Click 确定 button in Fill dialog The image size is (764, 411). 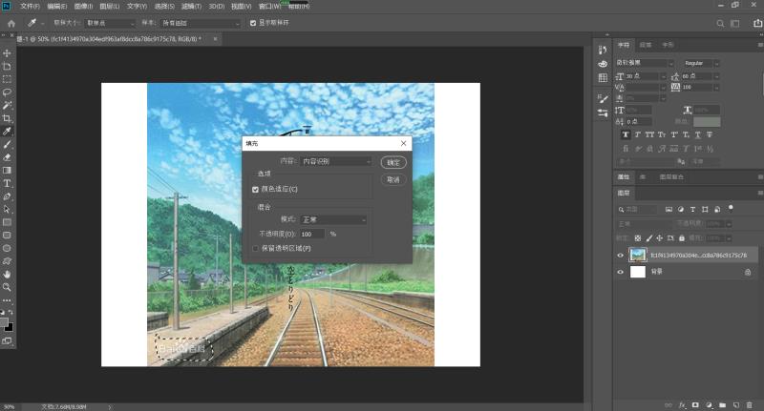pyautogui.click(x=393, y=163)
